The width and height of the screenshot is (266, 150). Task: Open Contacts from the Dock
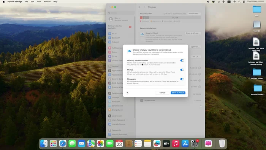pyautogui.click(x=129, y=144)
